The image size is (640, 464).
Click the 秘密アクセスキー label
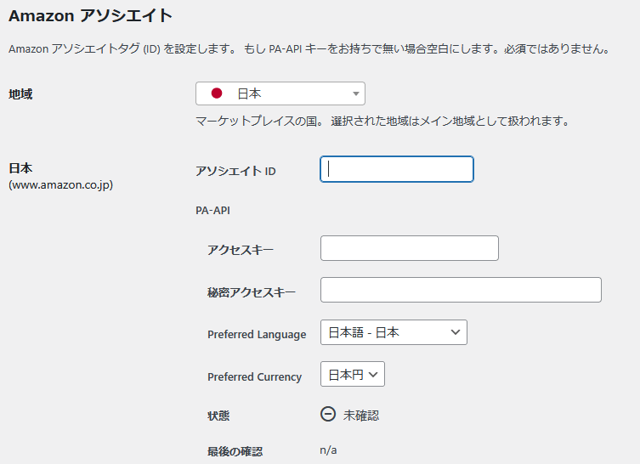click(x=252, y=292)
